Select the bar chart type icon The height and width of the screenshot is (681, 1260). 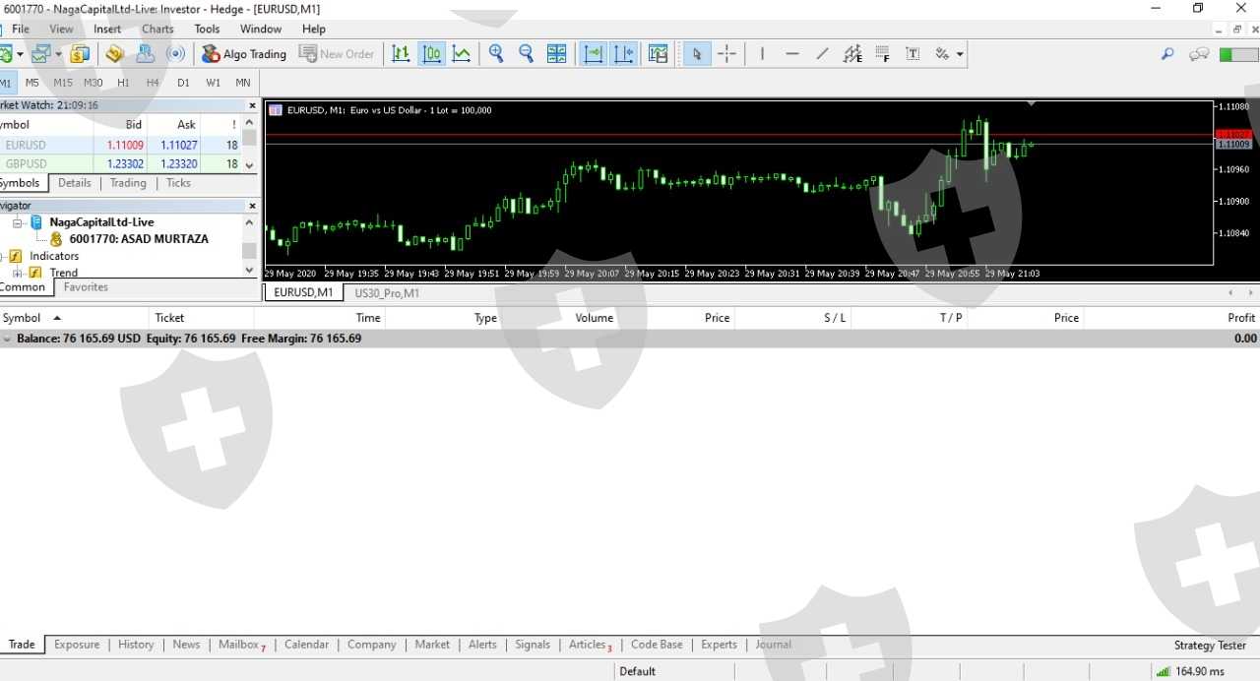tap(401, 54)
